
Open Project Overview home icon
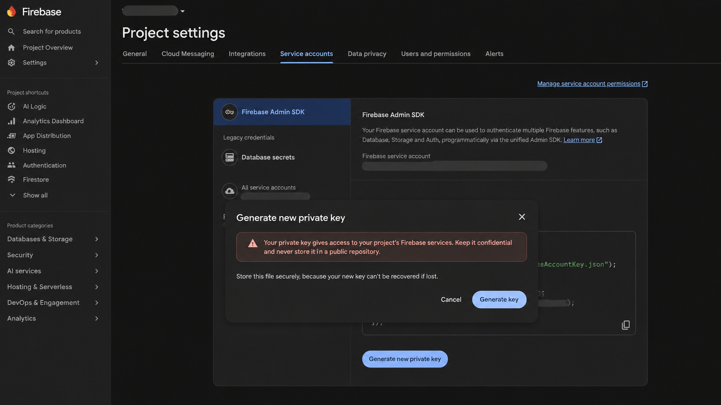(11, 48)
